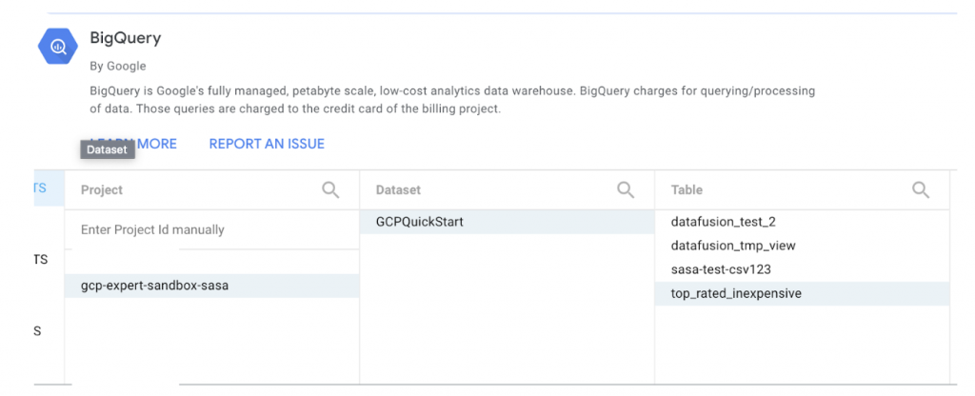The width and height of the screenshot is (975, 396).
Task: Click the LEARN MORE link
Action: tap(133, 144)
